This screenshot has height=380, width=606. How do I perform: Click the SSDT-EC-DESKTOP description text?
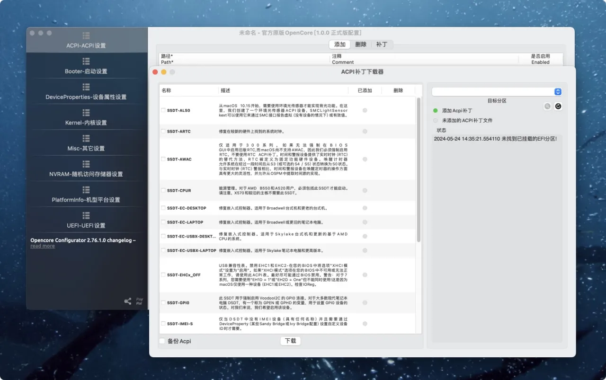pos(273,208)
